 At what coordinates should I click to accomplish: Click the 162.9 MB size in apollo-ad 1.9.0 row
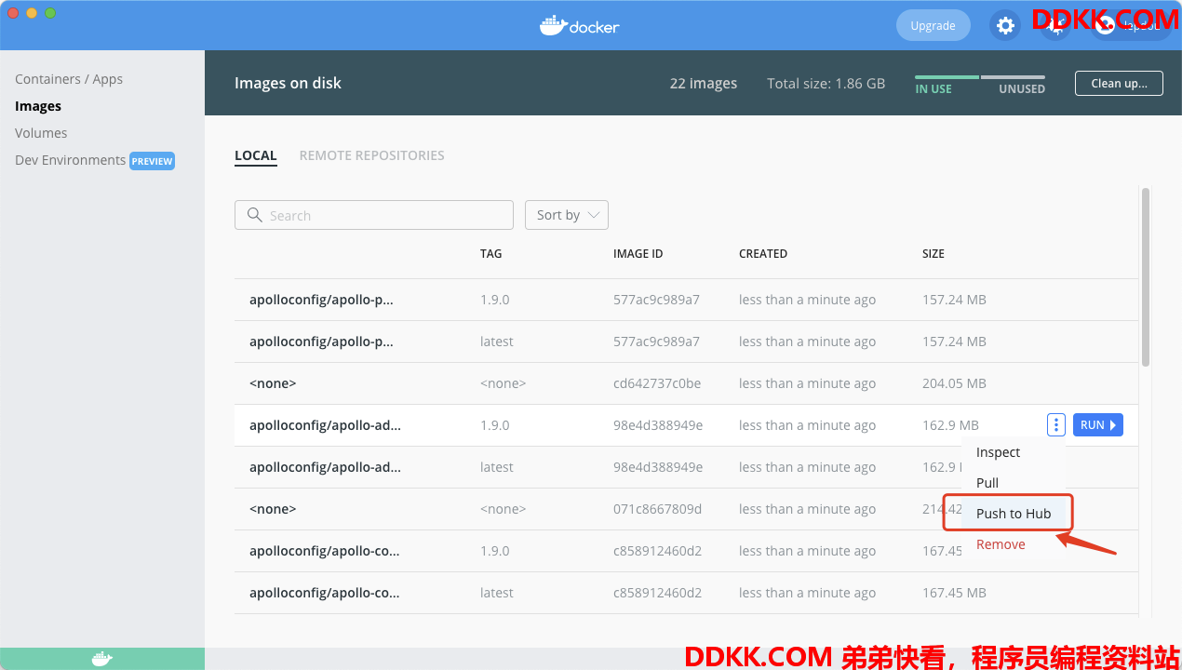pyautogui.click(x=950, y=425)
